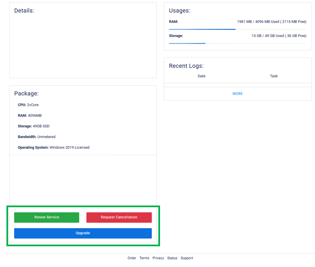Click the green Renew Service button

[x=47, y=217]
